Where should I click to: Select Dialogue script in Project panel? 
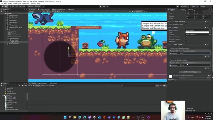[10, 101]
